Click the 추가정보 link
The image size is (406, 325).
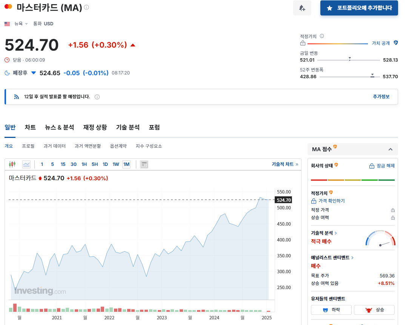[381, 96]
